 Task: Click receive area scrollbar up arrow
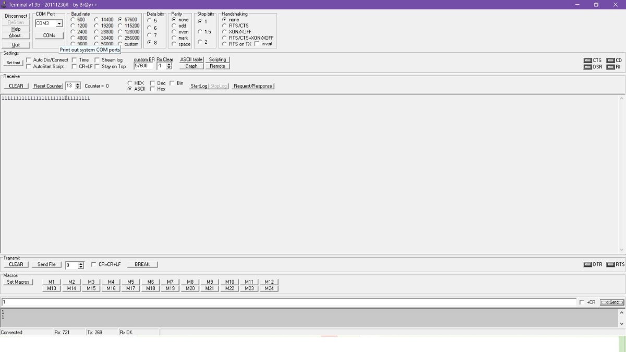click(622, 99)
